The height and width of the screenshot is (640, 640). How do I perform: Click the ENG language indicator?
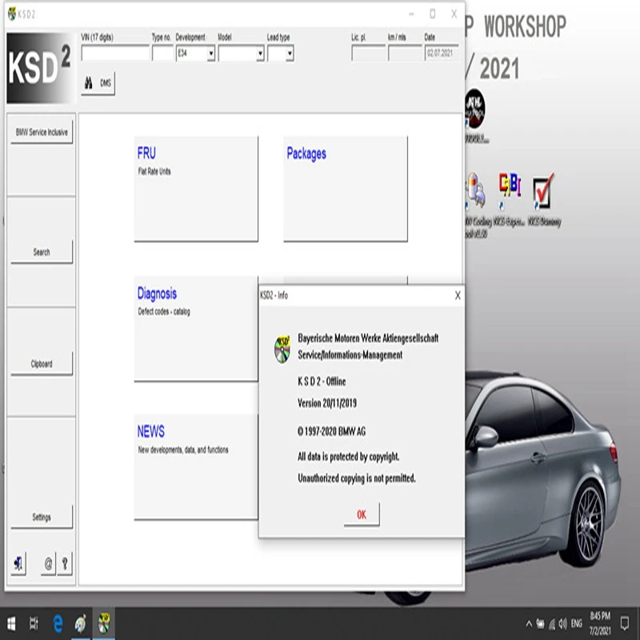point(576,624)
